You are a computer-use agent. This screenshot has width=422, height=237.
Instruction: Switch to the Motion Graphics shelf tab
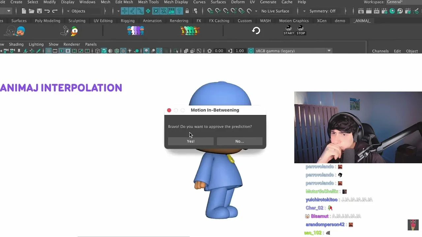294,21
